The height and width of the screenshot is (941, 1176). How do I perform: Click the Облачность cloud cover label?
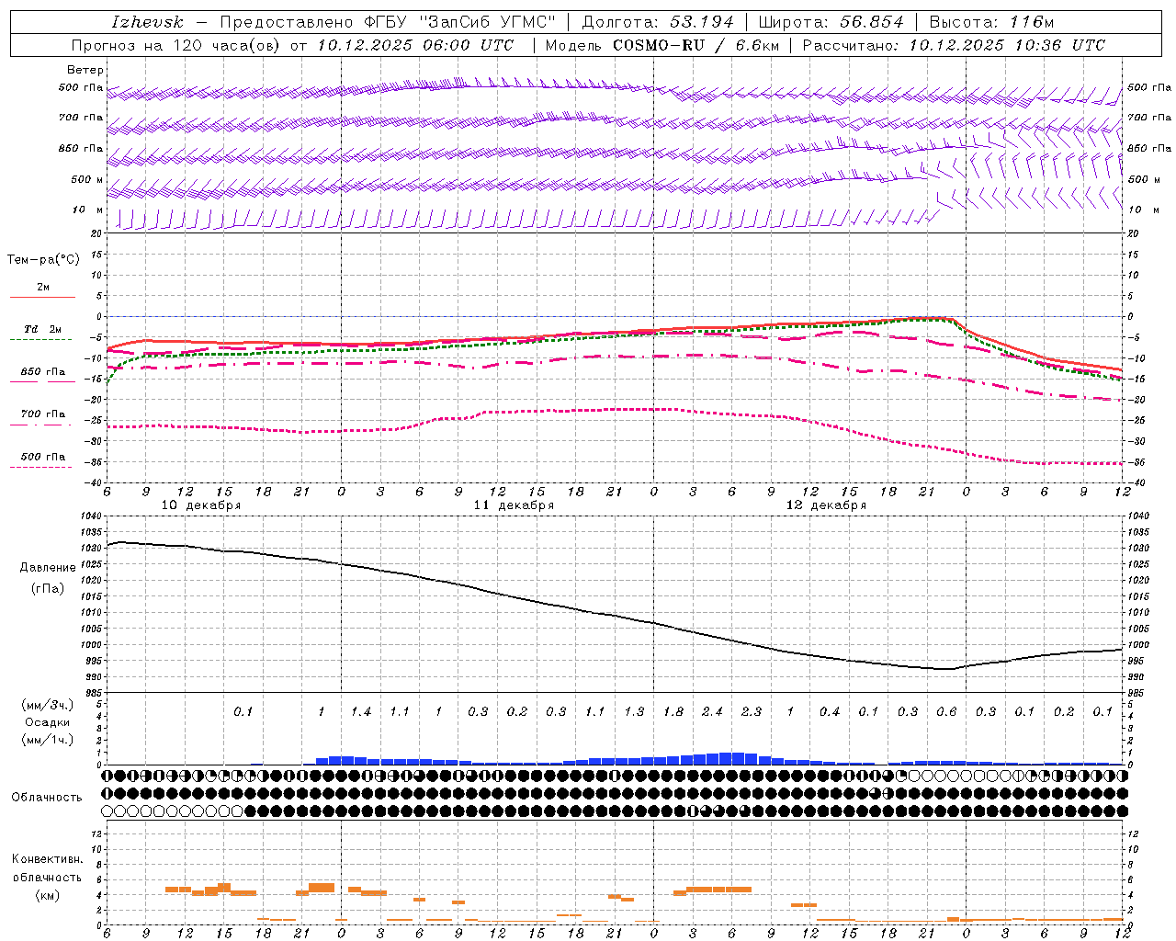pos(47,797)
